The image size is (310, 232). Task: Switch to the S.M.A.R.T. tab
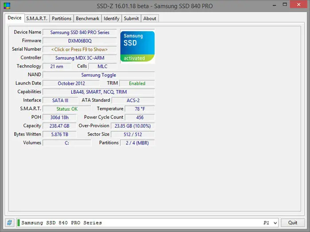(37, 19)
